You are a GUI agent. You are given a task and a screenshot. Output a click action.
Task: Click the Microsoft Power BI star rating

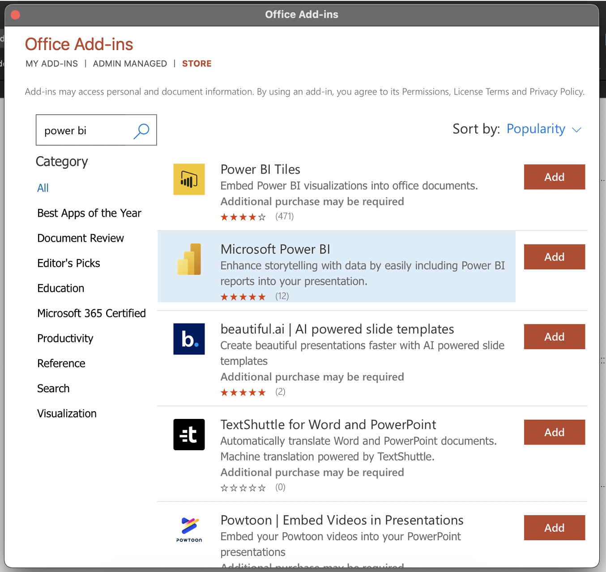tap(243, 297)
